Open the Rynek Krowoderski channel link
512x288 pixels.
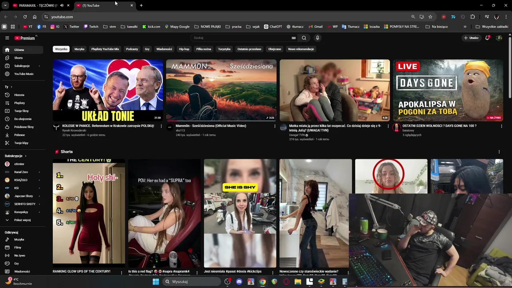(x=74, y=130)
